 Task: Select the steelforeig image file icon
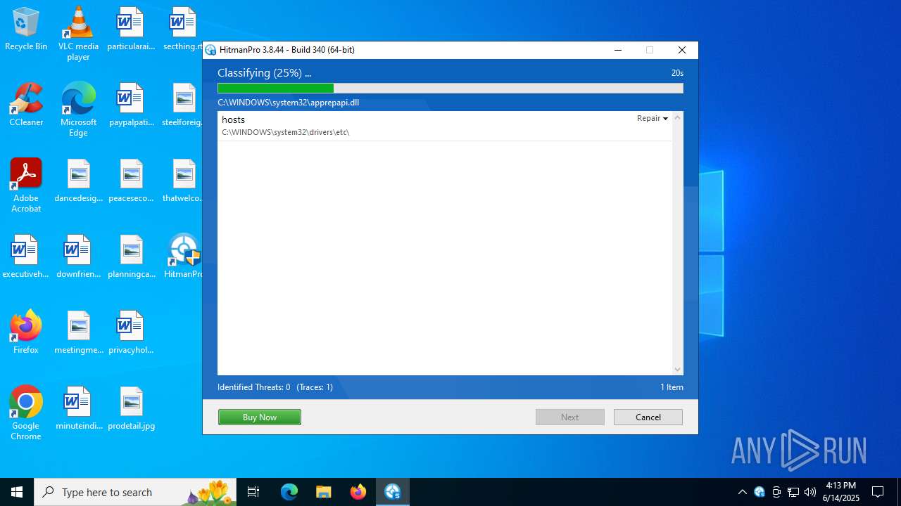183,105
